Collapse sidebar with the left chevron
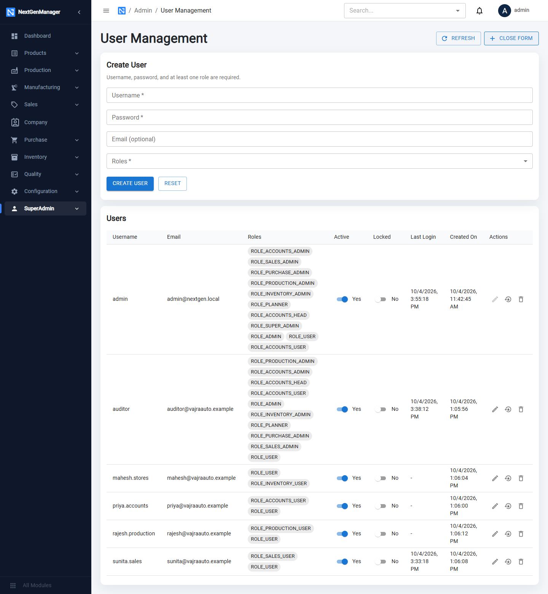548x594 pixels. click(x=79, y=12)
